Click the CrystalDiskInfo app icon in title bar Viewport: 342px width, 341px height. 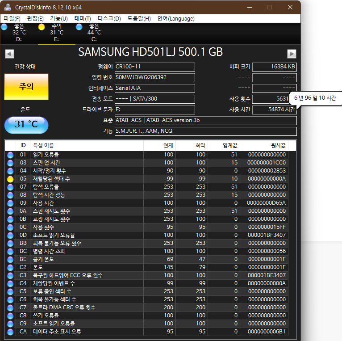point(8,7)
